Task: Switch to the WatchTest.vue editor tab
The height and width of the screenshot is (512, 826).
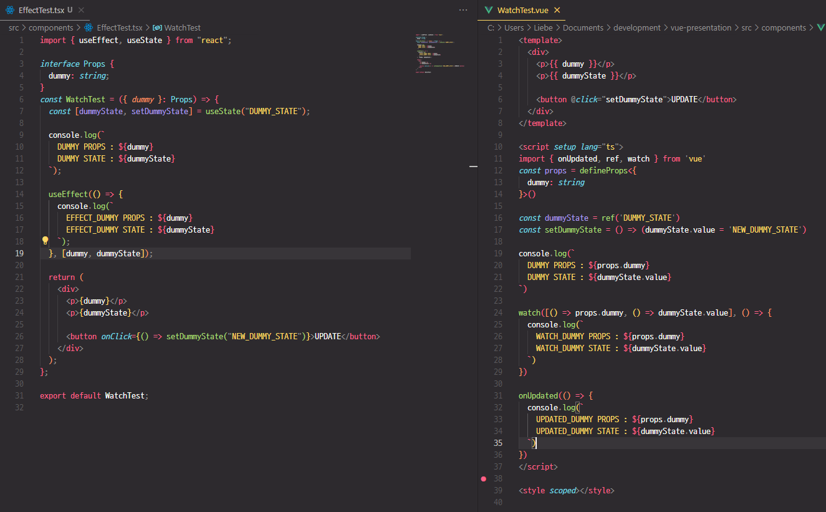Action: coord(522,11)
